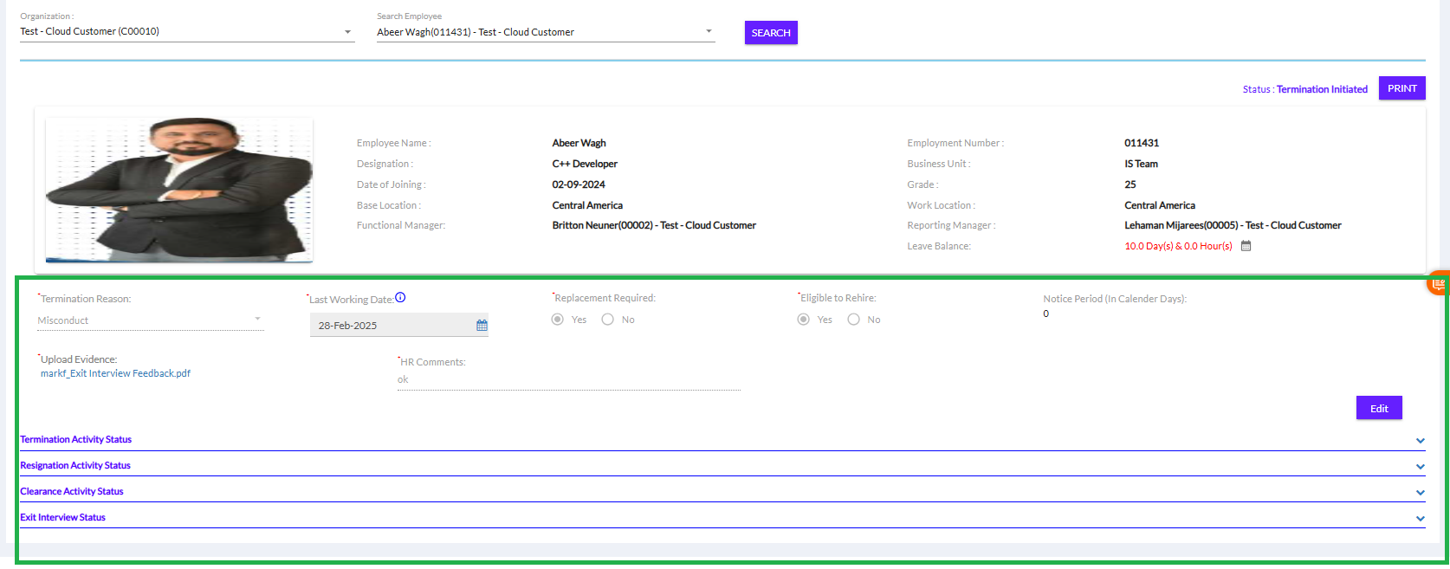Open the Termination Reason dropdown
This screenshot has height=569, width=1450.
click(x=151, y=320)
